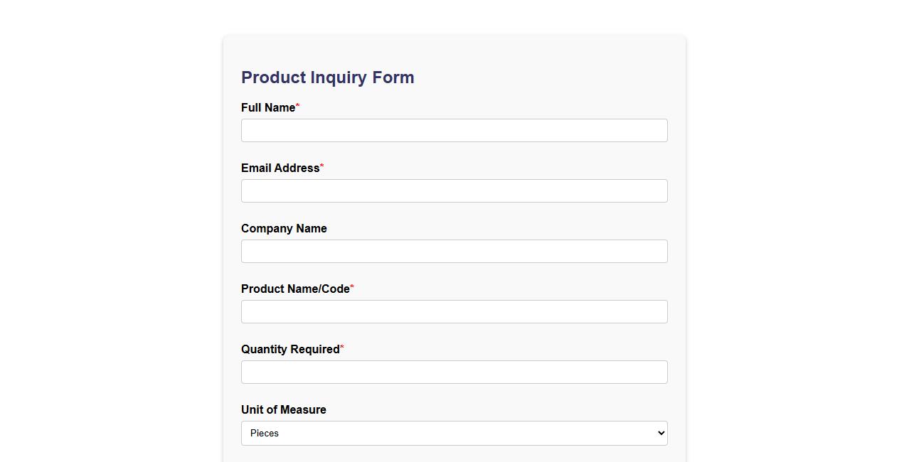The height and width of the screenshot is (462, 909).
Task: Click the Full Name input field
Action: coord(454,130)
